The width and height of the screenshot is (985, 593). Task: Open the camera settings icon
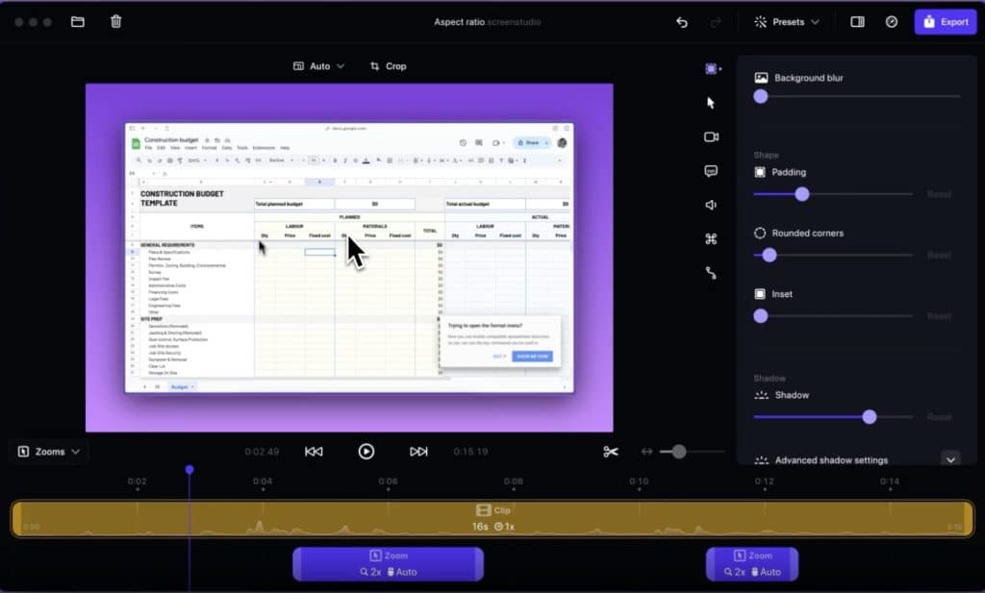point(711,136)
